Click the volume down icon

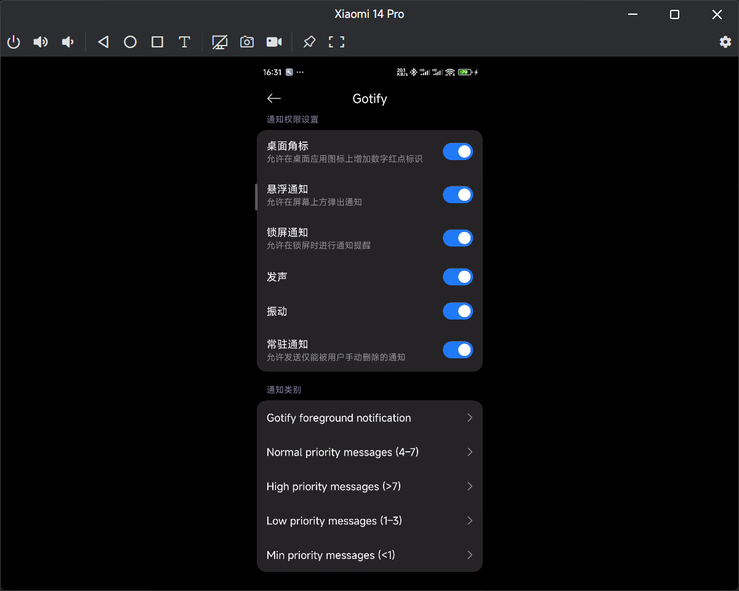[x=68, y=42]
